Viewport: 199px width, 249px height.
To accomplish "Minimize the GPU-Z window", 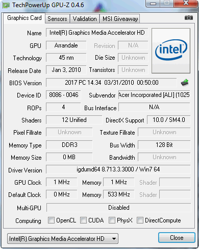I will tap(153, 4).
